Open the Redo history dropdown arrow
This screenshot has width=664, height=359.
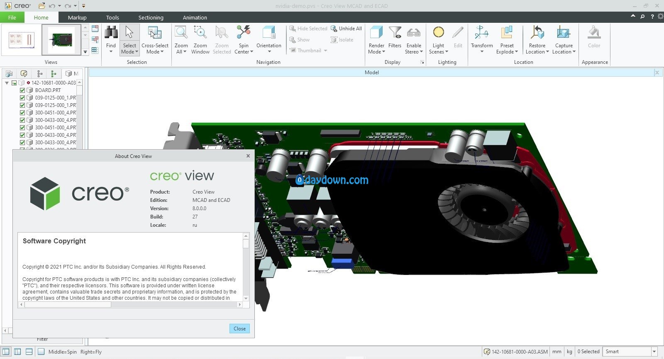click(75, 6)
